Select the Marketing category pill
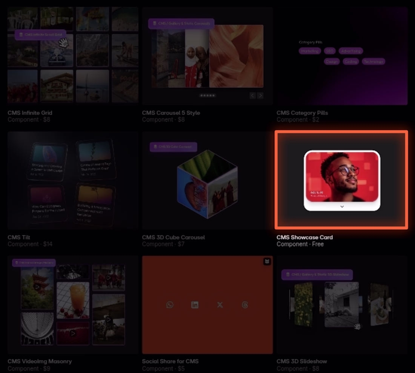Image resolution: width=415 pixels, height=373 pixels. 310,51
